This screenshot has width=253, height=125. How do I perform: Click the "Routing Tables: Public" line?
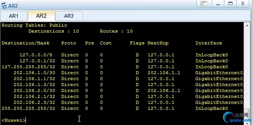pos(34,25)
